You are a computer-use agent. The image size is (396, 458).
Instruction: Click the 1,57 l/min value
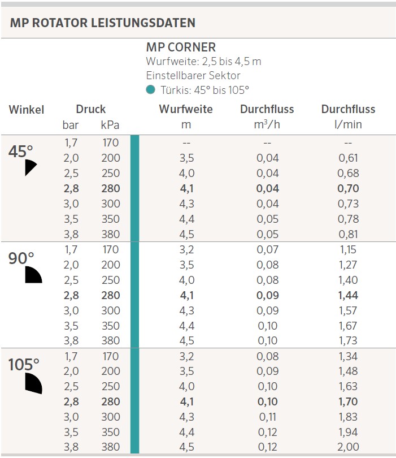pos(348,310)
